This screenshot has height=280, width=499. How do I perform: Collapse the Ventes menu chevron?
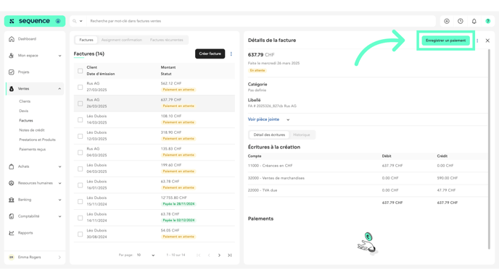tap(59, 89)
